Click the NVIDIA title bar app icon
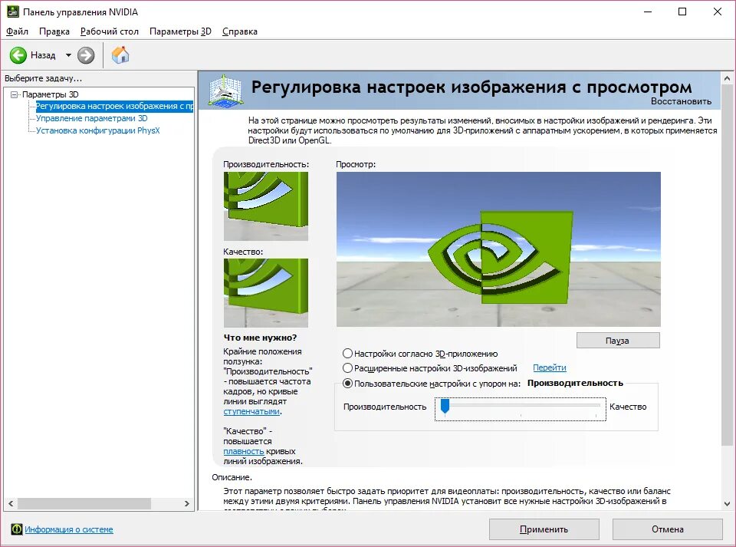Image resolution: width=736 pixels, height=547 pixels. pyautogui.click(x=13, y=12)
